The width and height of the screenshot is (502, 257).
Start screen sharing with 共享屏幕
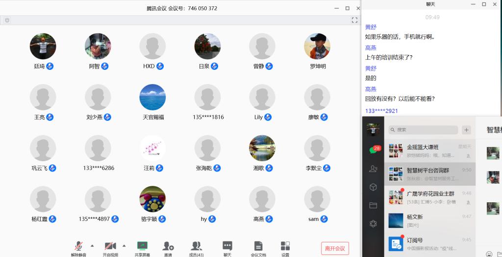(x=142, y=246)
